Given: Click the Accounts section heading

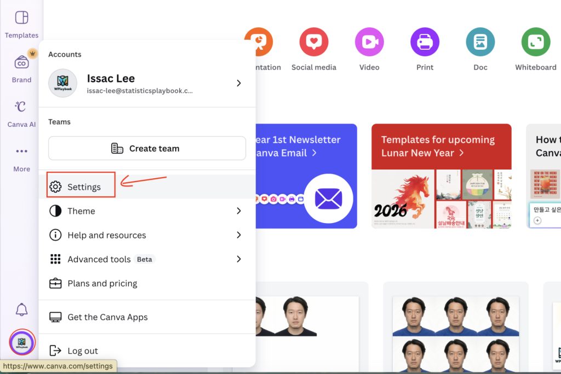Looking at the screenshot, I should tap(65, 54).
